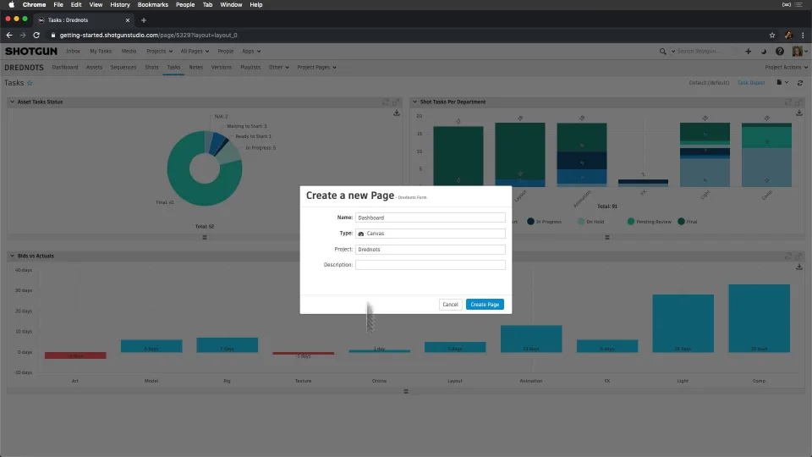The image size is (812, 457).
Task: Open the History menu in menu bar
Action: 120,5
